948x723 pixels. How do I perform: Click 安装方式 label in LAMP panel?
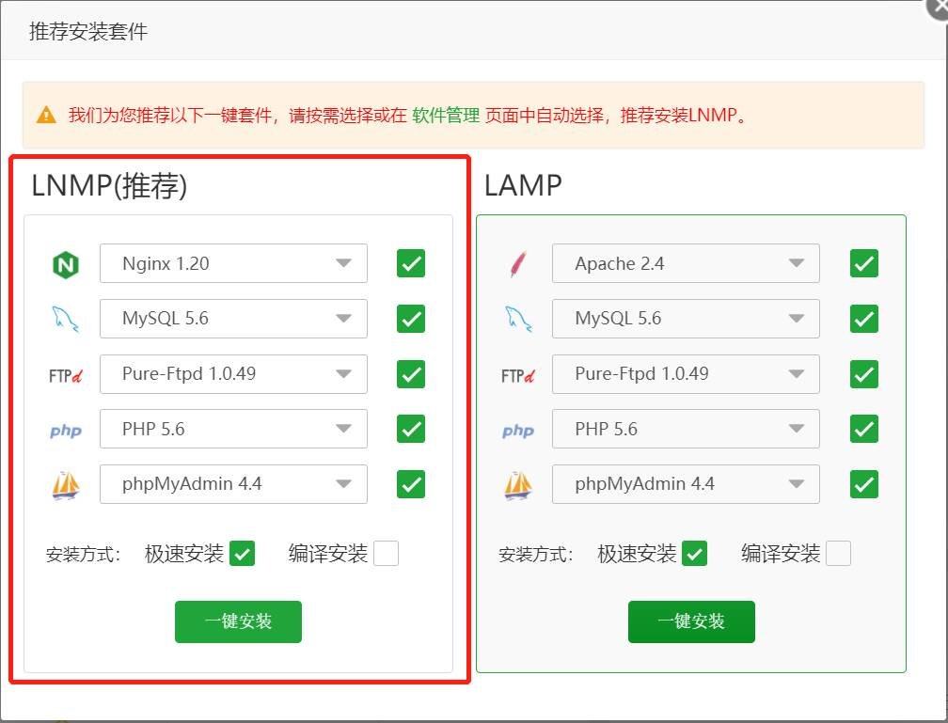(536, 554)
